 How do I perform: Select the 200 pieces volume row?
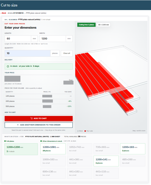(x=39, y=101)
